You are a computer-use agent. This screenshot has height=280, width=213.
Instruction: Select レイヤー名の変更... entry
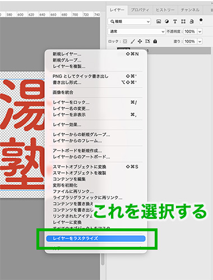pos(95,108)
